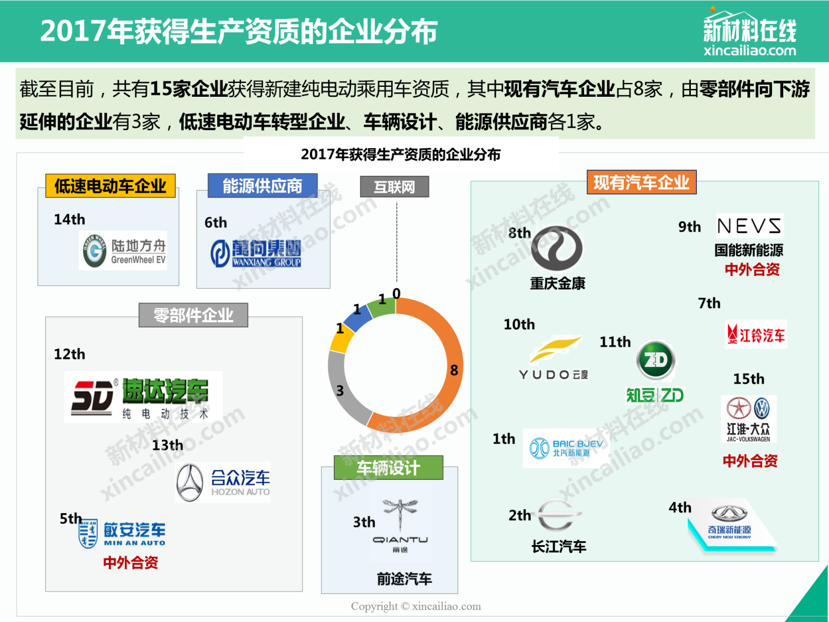829x622 pixels.
Task: Click the 10th ranking label
Action: click(x=520, y=324)
